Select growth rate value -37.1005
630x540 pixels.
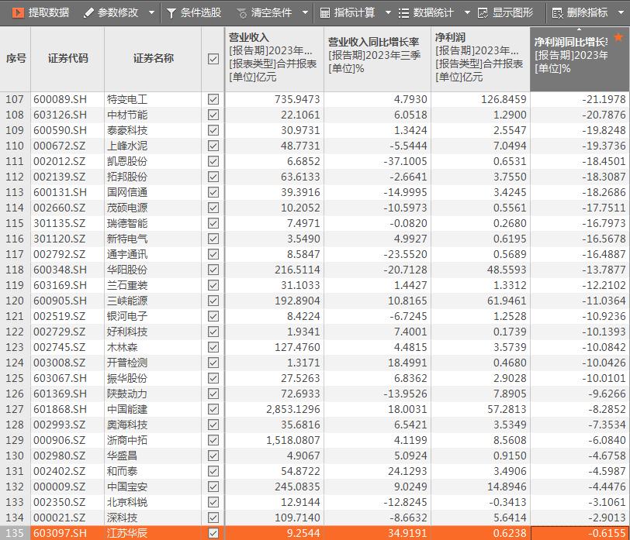[x=405, y=161]
